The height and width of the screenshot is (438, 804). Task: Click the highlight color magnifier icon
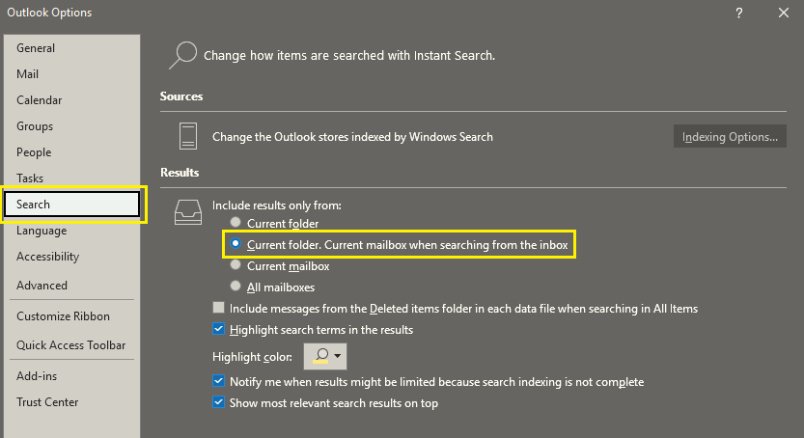click(321, 356)
